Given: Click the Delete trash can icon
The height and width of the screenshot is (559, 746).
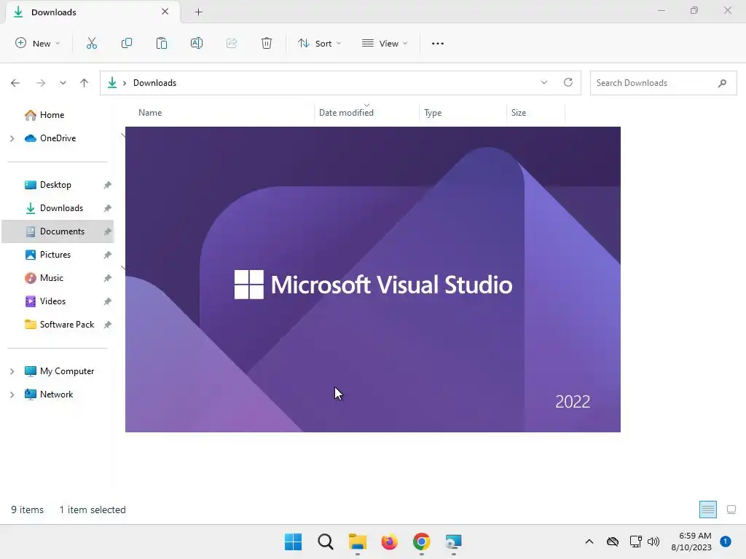Looking at the screenshot, I should pos(267,43).
